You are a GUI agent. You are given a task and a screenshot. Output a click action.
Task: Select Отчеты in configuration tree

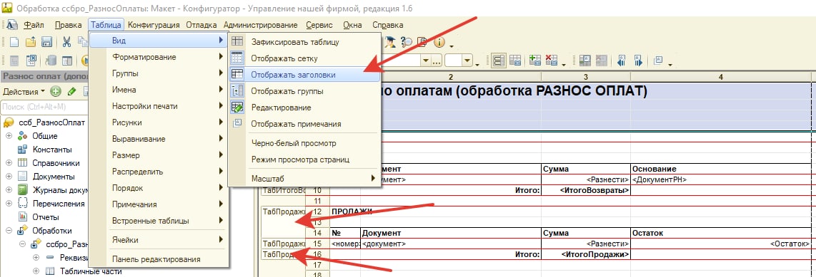[x=46, y=216]
